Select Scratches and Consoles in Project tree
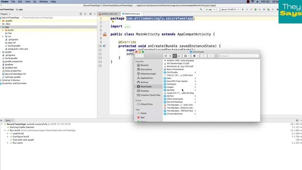This screenshot has width=302, height=170. pyautogui.click(x=13, y=83)
